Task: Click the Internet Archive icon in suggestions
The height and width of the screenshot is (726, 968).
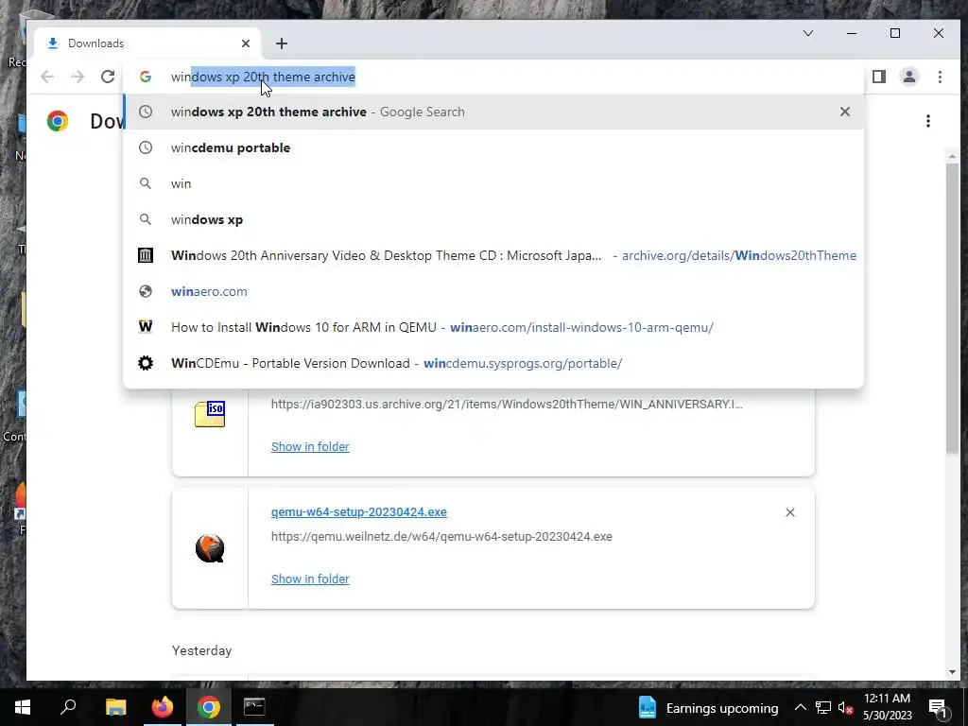Action: (146, 255)
